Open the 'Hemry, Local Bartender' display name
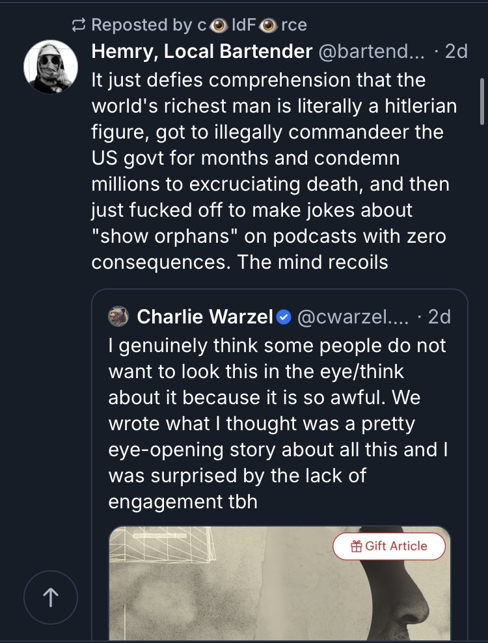Viewport: 488px width, 643px height. coord(200,51)
